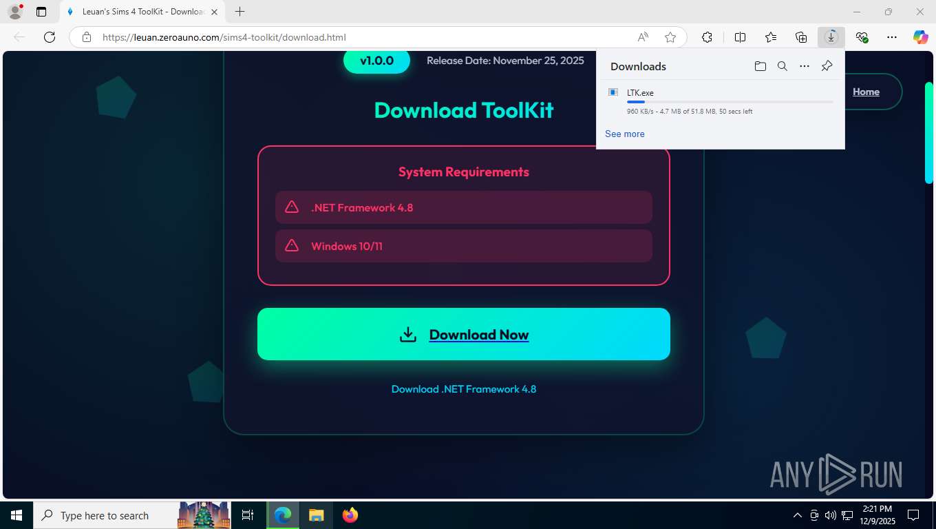Viewport: 936px width, 529px height.
Task: Open the Windows Start menu
Action: 16,515
